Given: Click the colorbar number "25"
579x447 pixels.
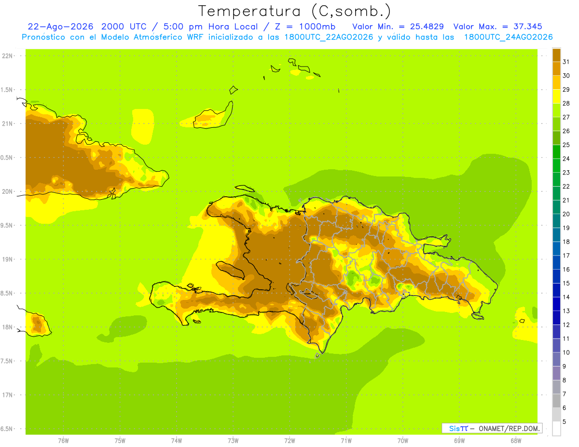Looking at the screenshot, I should point(566,145).
